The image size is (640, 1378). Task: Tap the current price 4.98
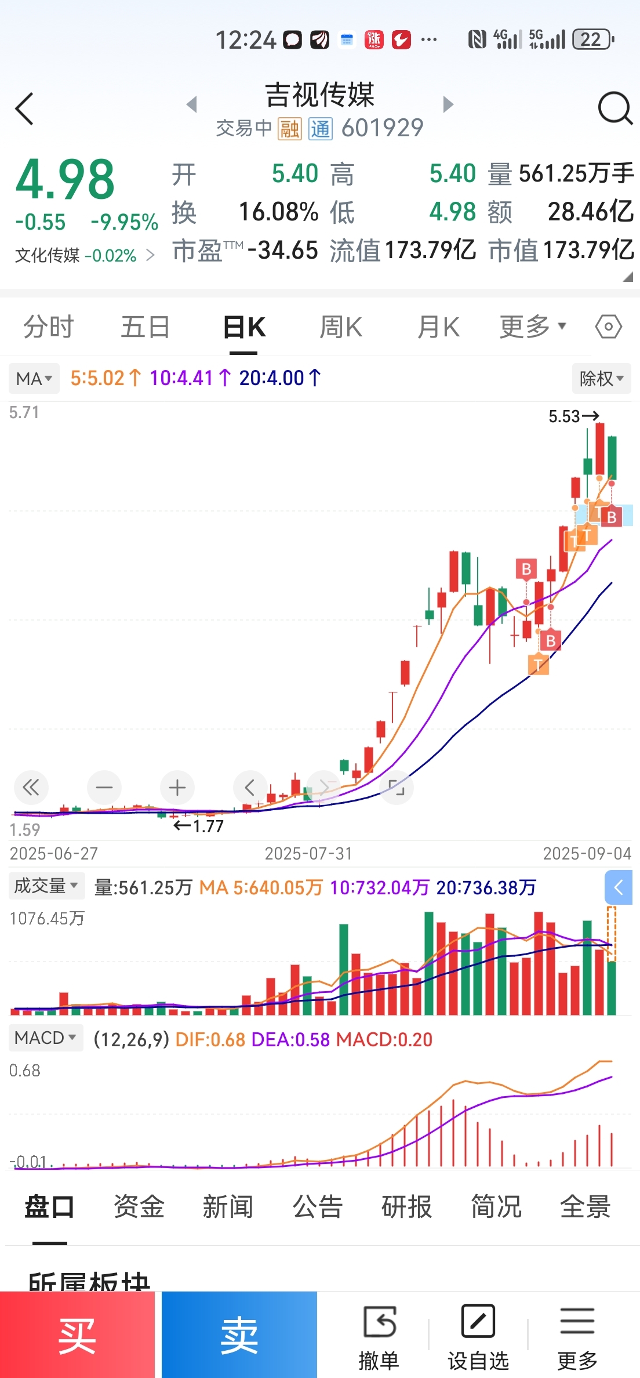(66, 180)
